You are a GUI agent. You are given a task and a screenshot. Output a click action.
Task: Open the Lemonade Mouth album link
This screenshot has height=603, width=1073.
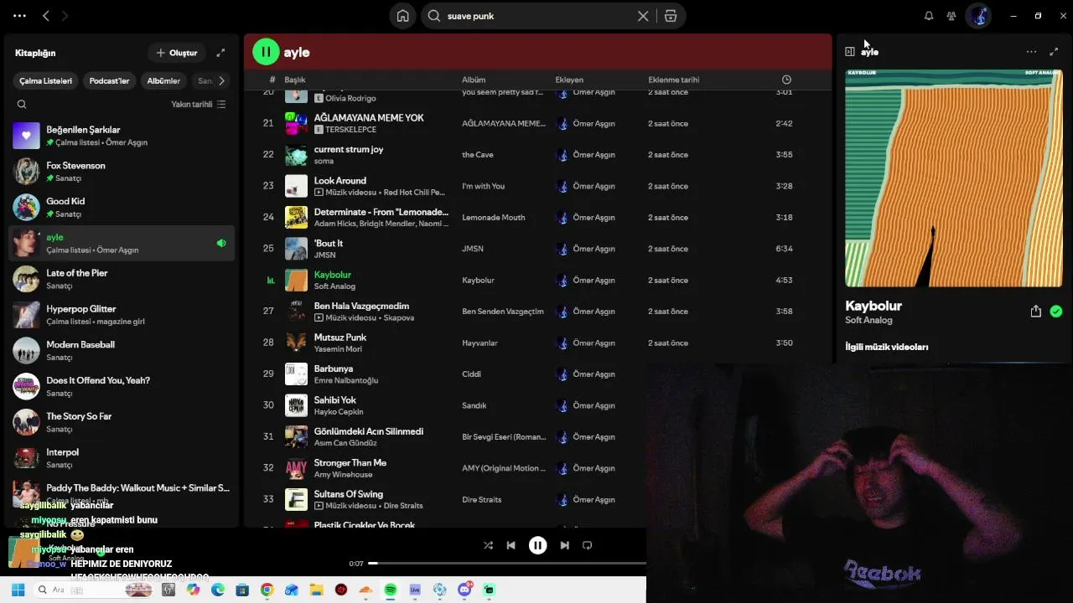click(x=493, y=218)
